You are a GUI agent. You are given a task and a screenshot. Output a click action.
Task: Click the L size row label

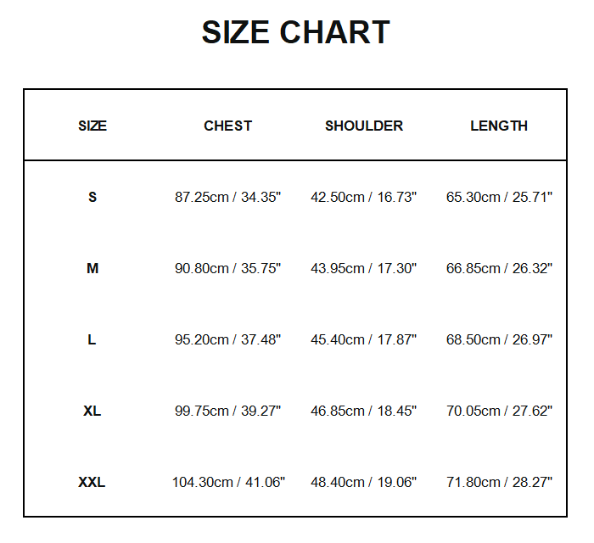(x=92, y=339)
